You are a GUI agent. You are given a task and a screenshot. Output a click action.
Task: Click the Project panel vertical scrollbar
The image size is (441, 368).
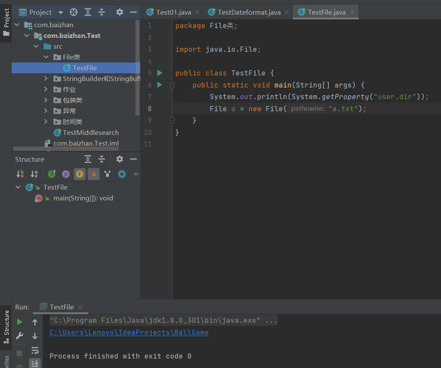pos(137,68)
